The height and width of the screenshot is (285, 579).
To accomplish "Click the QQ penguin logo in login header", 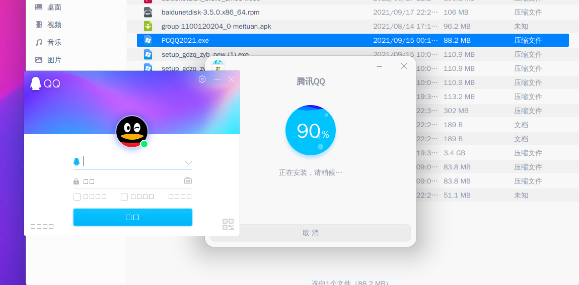I will (x=35, y=83).
